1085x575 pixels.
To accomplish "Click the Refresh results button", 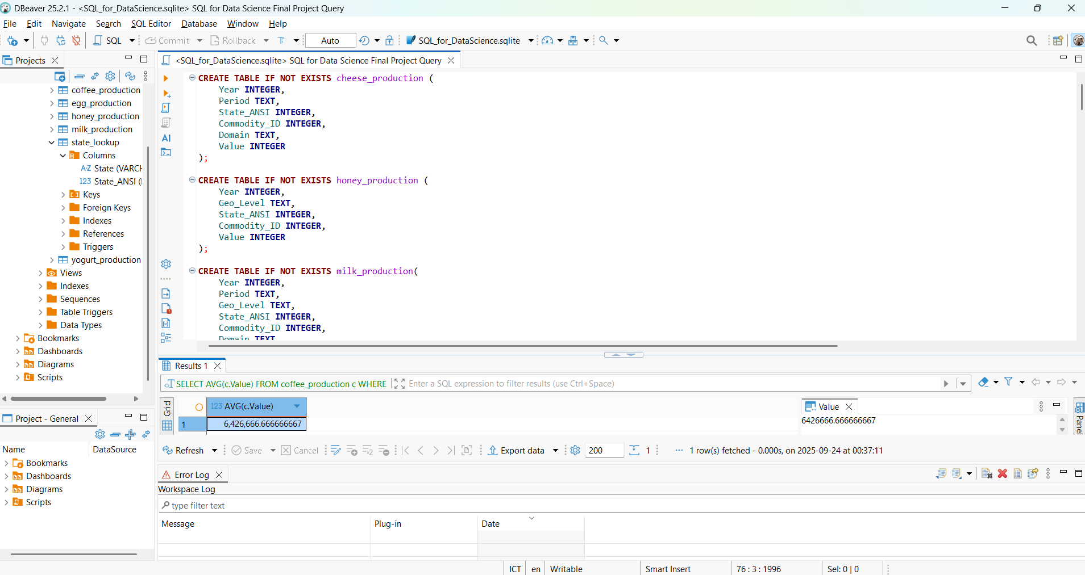I will (184, 450).
